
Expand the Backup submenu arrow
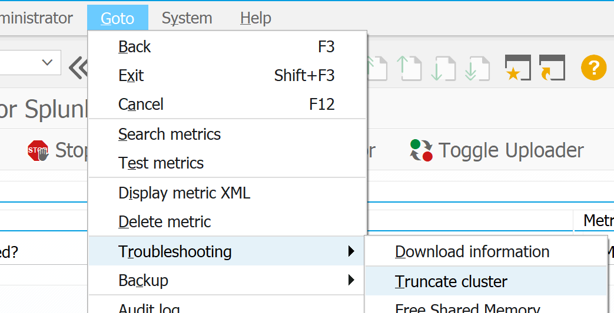[x=351, y=280]
